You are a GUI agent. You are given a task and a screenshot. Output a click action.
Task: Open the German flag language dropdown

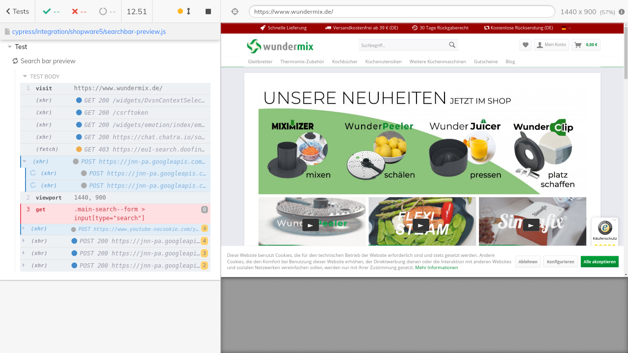click(x=566, y=28)
